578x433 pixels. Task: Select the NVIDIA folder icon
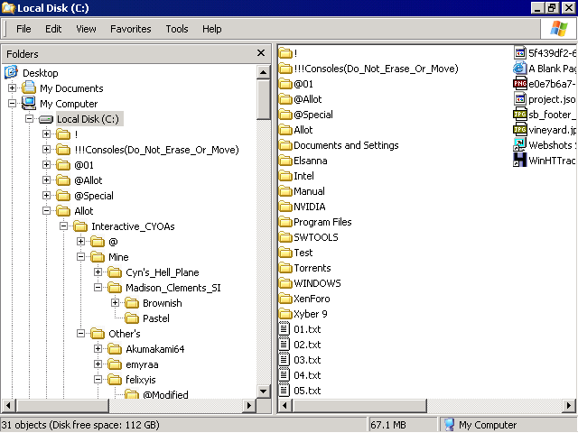(x=285, y=207)
